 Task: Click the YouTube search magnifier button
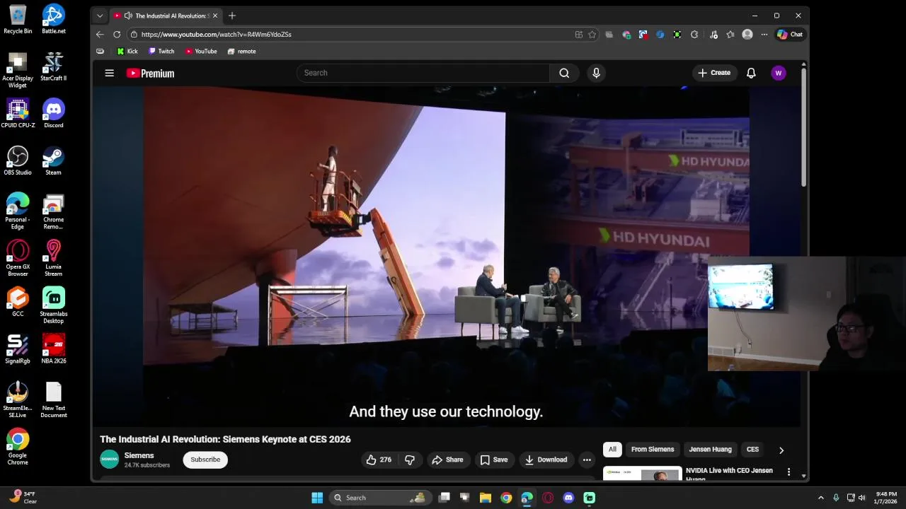click(x=564, y=73)
